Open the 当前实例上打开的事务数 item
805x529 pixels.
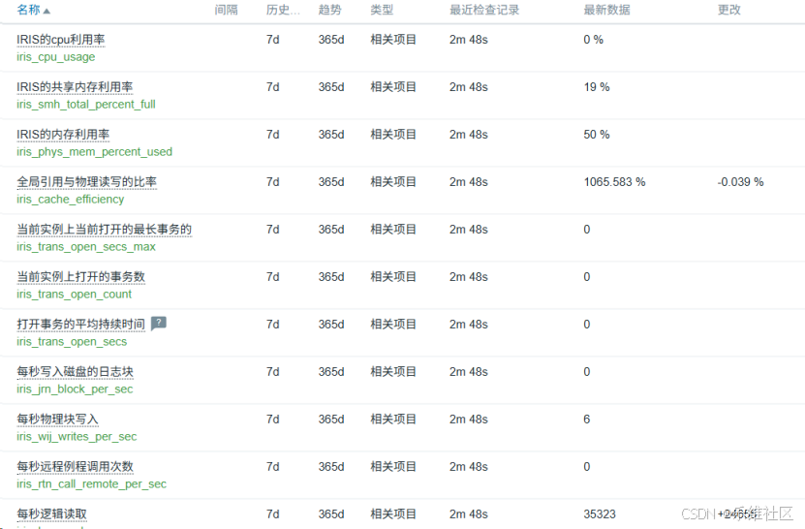[x=81, y=277]
